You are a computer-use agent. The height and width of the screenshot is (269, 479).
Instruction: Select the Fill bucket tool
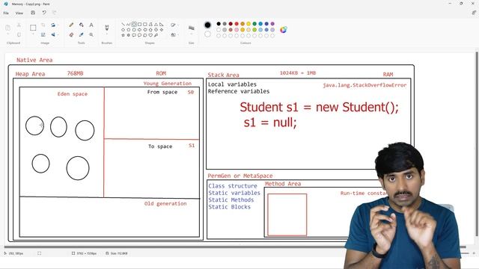pyautogui.click(x=82, y=25)
